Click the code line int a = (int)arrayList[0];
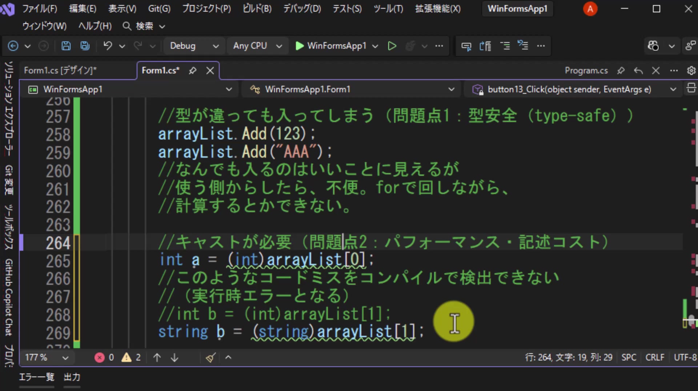Screen dimensions: 698x391 (x=266, y=260)
